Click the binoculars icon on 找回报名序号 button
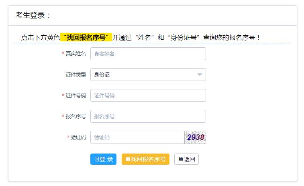The height and width of the screenshot is (186, 304). pyautogui.click(x=128, y=159)
